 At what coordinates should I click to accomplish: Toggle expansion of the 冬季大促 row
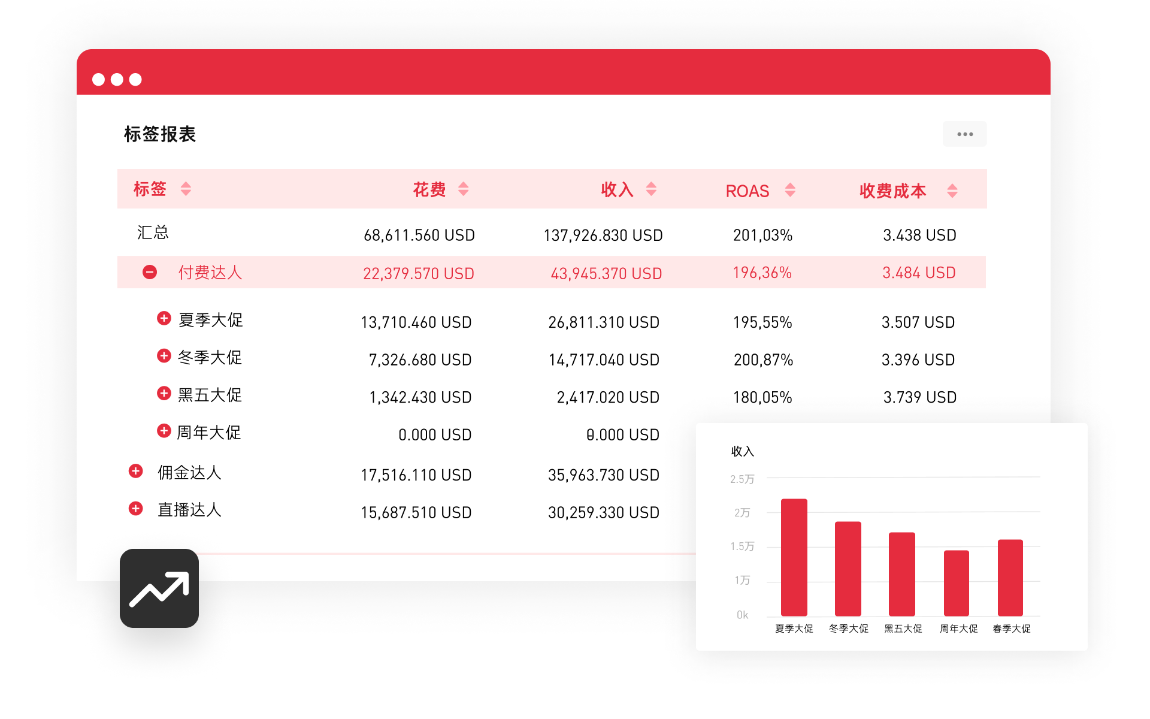tap(164, 356)
